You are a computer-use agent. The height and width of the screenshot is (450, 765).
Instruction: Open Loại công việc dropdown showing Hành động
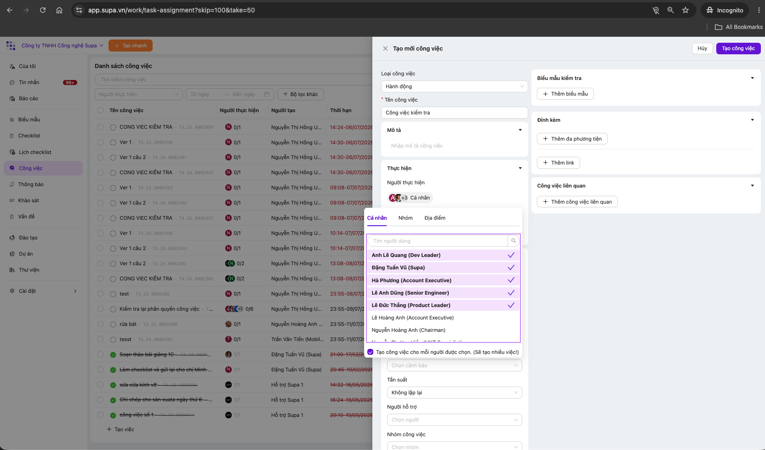click(x=454, y=86)
